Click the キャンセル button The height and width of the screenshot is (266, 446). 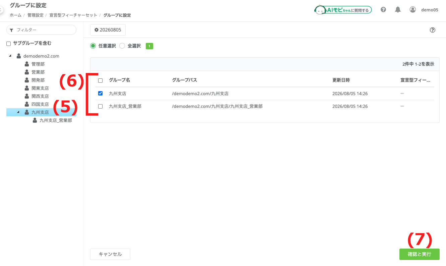click(110, 254)
